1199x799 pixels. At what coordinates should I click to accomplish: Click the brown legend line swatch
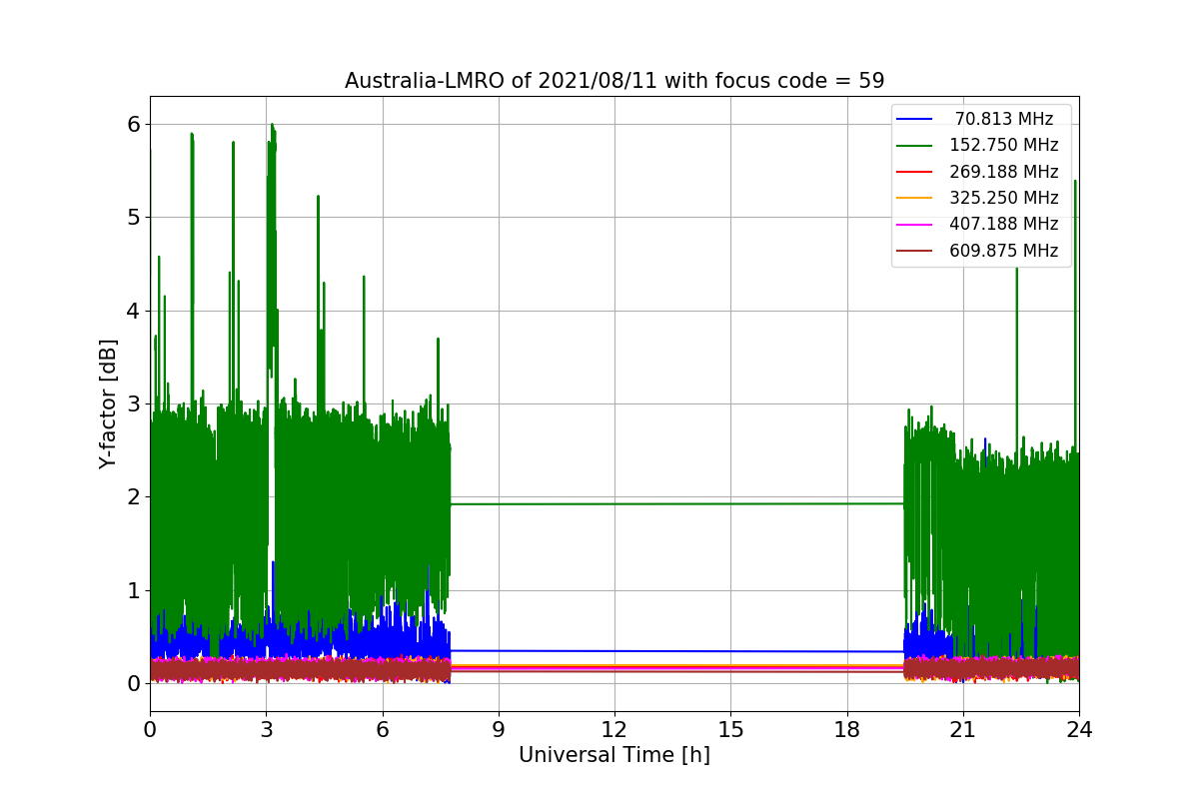point(914,251)
